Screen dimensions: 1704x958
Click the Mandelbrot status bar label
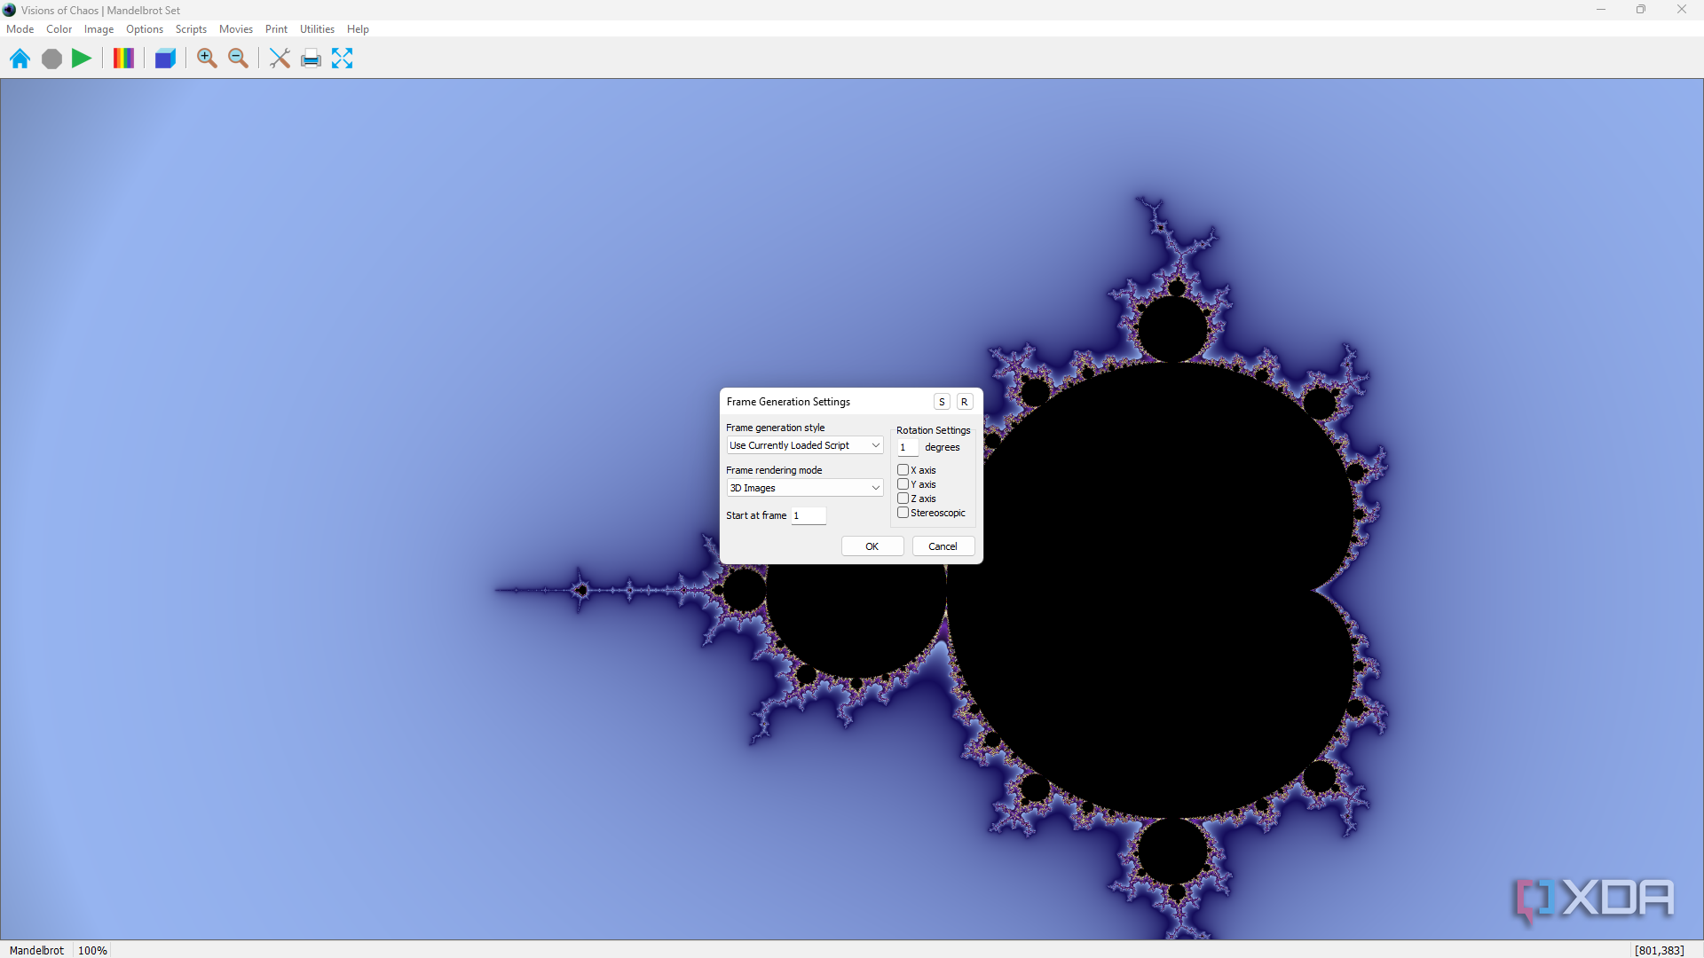(36, 950)
